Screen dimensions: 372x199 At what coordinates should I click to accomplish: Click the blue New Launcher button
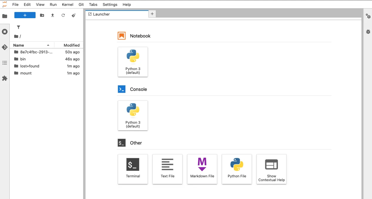pos(25,15)
